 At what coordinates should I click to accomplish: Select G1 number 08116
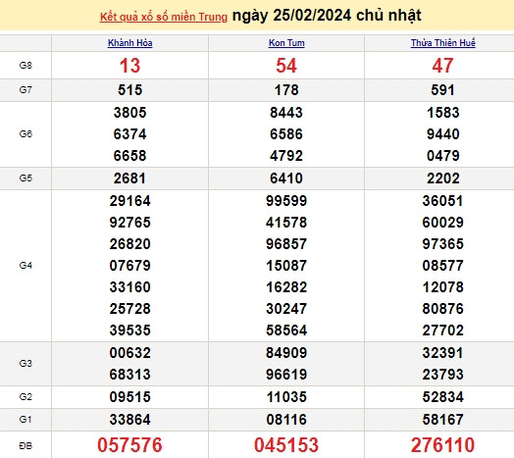(x=286, y=420)
